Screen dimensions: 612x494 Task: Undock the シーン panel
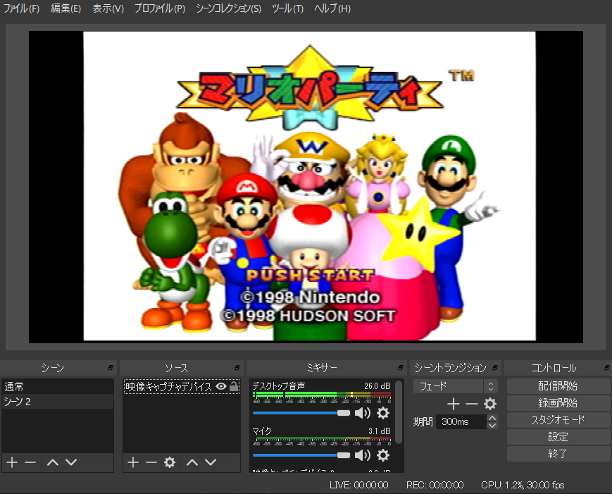(111, 367)
